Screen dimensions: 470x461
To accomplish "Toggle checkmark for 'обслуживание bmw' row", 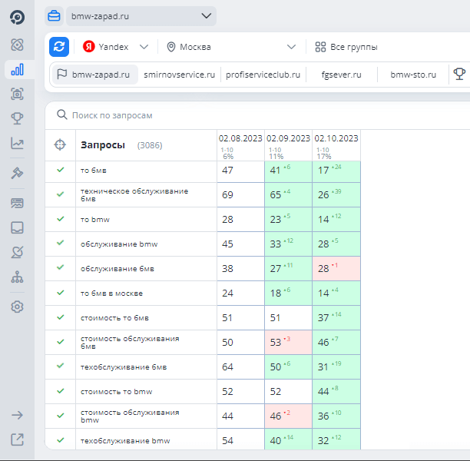I will point(60,243).
